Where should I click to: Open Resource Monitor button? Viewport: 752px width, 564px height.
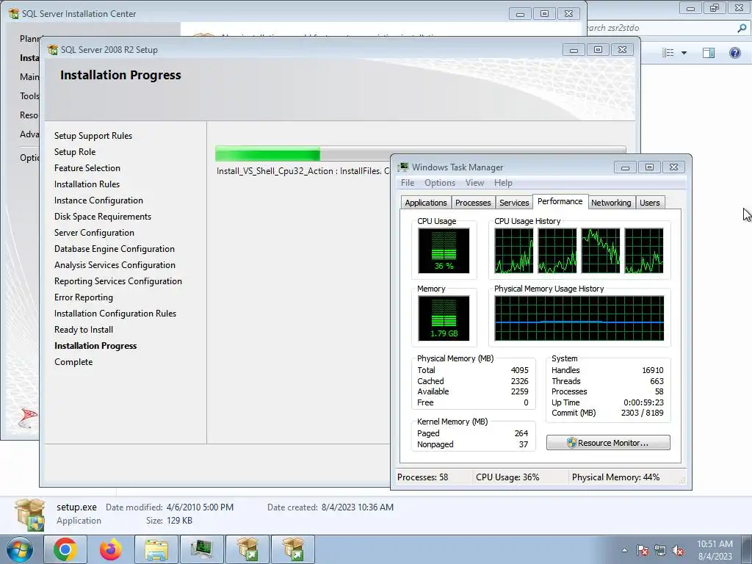click(x=608, y=443)
